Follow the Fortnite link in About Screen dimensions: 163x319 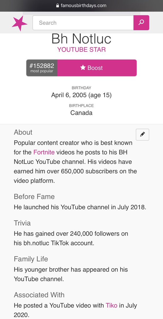coord(44,152)
